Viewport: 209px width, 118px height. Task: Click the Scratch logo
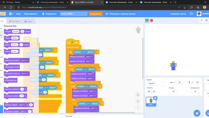(x=3, y=14)
